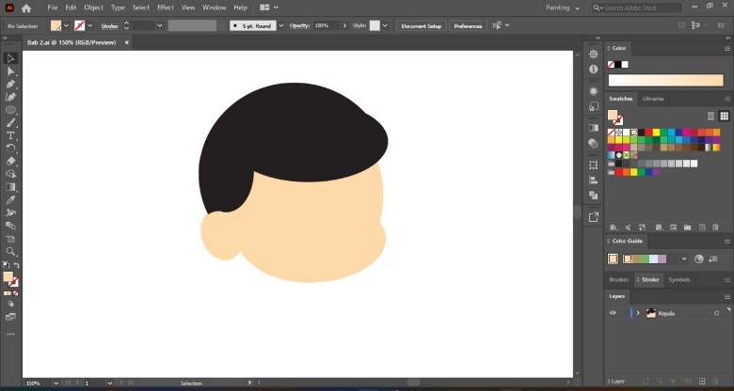This screenshot has width=734, height=391.
Task: Select the Eraser tool
Action: [10, 162]
